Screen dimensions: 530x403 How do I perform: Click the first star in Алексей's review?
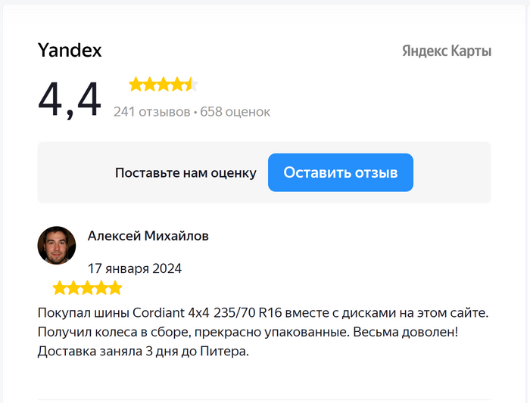coord(60,288)
